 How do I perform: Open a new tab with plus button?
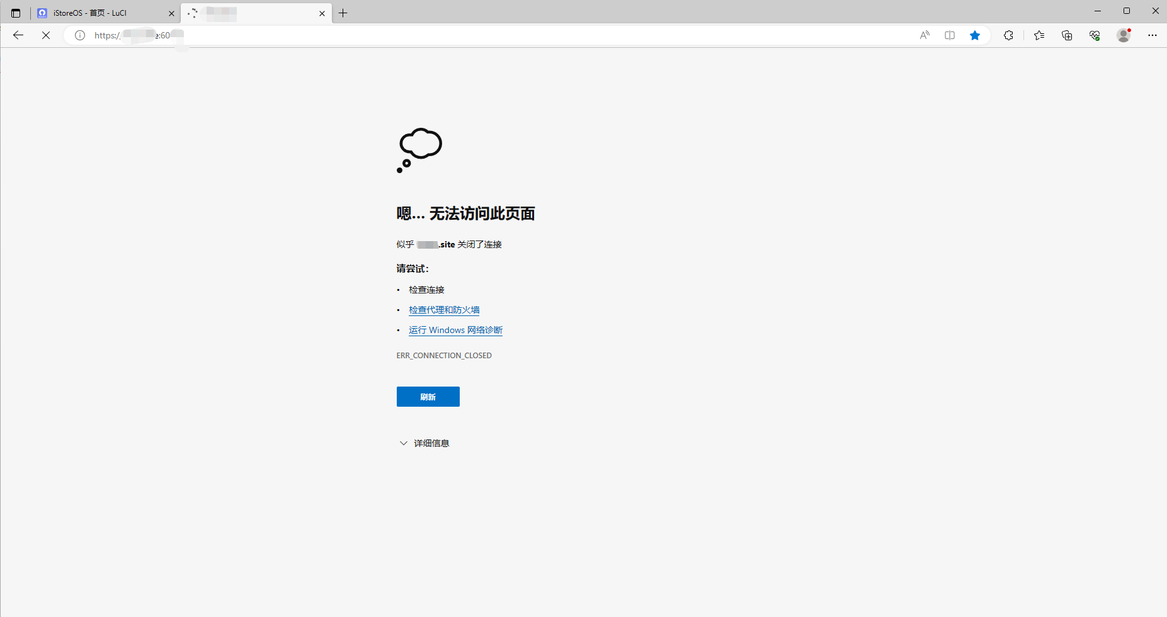pos(343,13)
